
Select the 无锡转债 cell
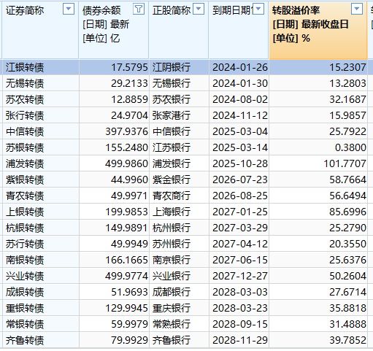pos(41,83)
